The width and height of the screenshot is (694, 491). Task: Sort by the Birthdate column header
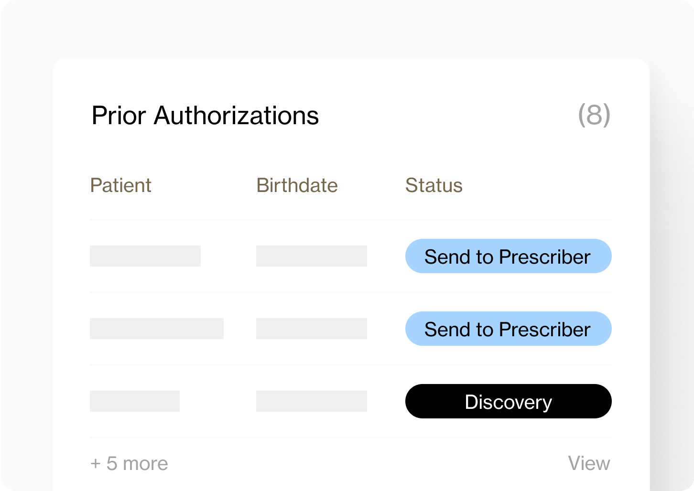[297, 185]
